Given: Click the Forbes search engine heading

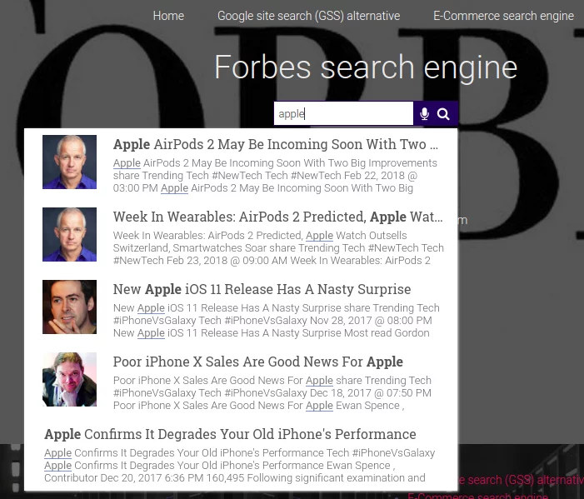Looking at the screenshot, I should click(365, 67).
